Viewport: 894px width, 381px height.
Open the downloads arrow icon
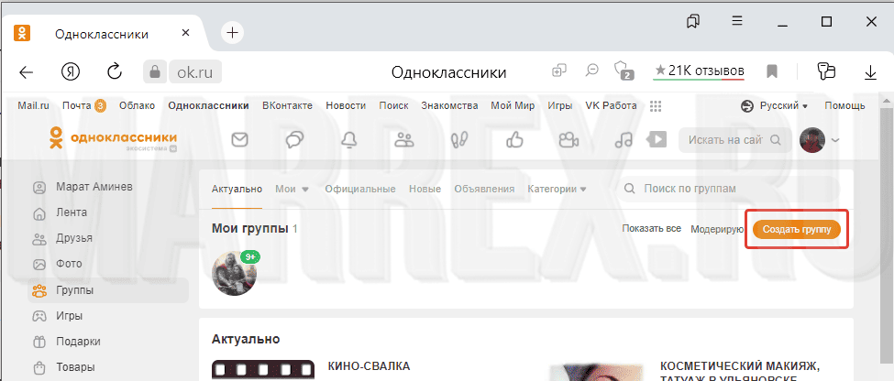click(x=870, y=71)
